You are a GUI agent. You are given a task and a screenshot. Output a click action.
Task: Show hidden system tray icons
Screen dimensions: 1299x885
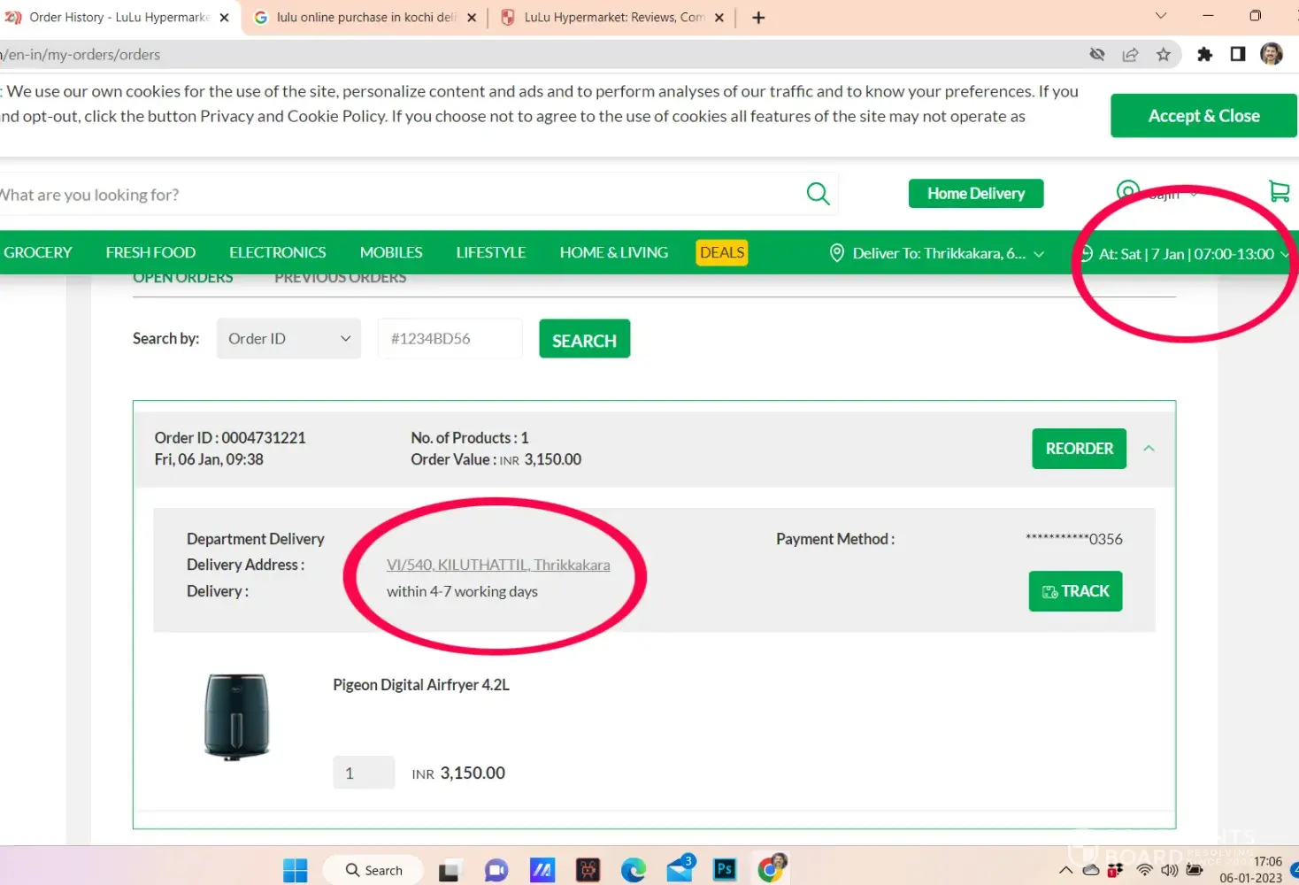click(1066, 870)
